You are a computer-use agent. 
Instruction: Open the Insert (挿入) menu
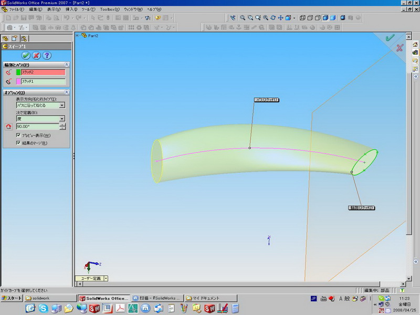click(x=71, y=9)
